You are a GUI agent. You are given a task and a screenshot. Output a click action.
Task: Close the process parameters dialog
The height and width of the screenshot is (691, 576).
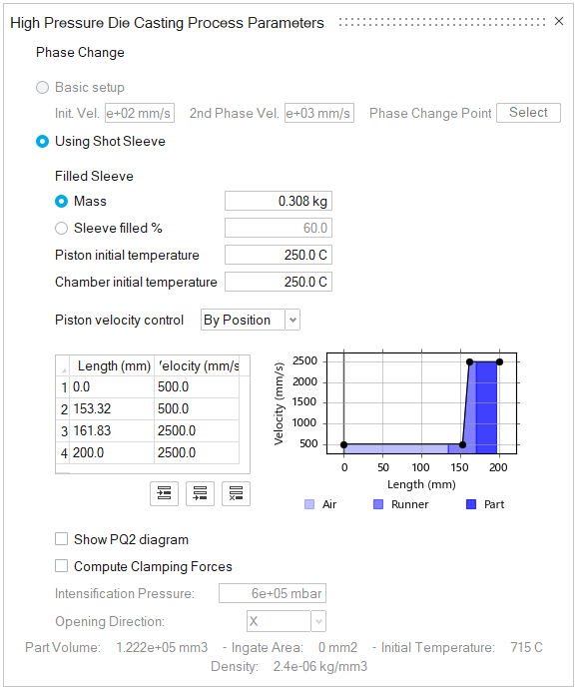point(559,21)
